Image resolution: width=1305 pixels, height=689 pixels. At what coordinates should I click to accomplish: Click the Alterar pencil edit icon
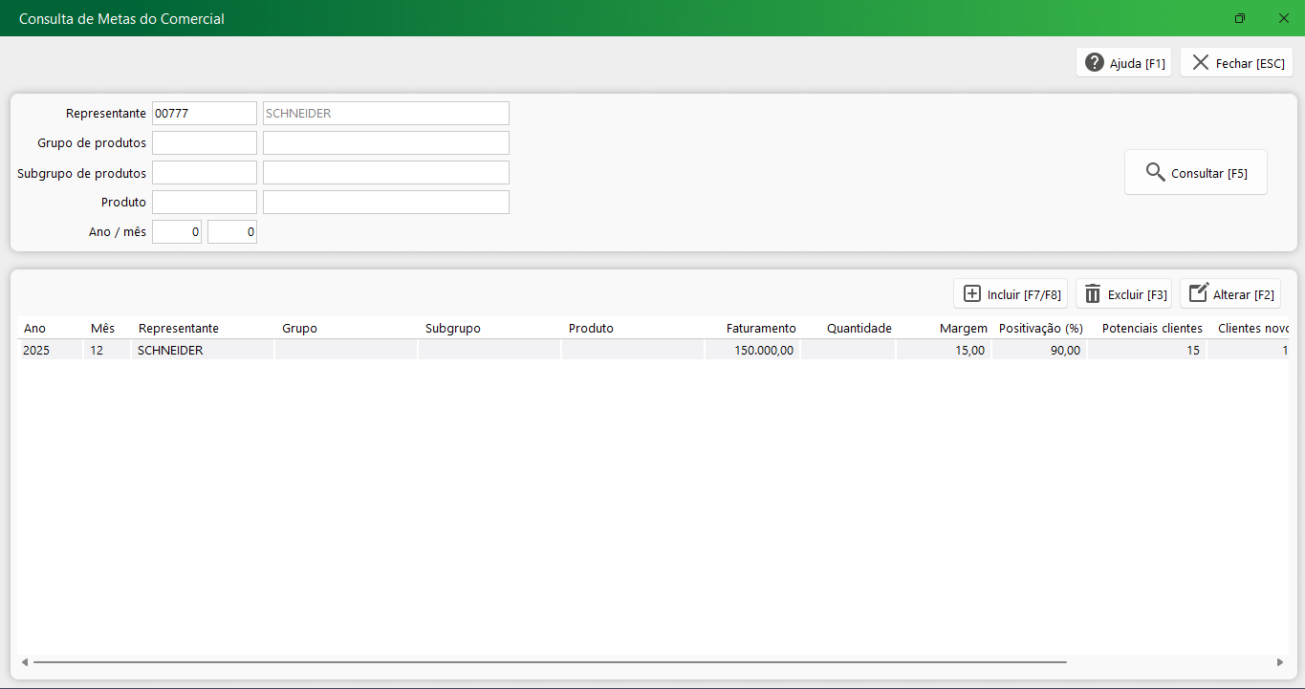point(1198,294)
